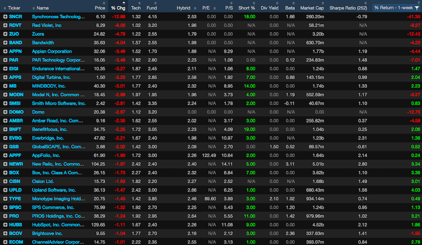Expand the PAR row plus icon

(x=5, y=60)
